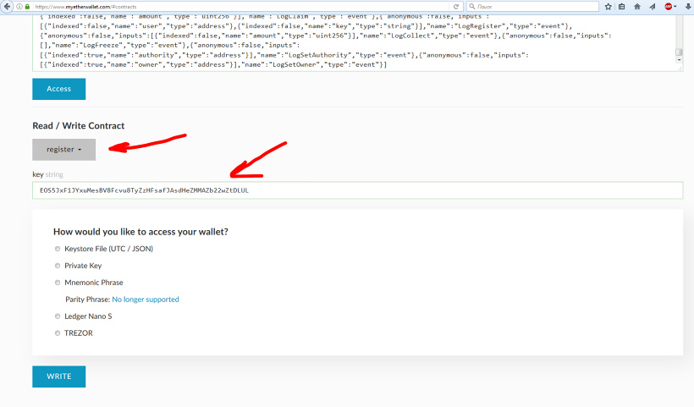The width and height of the screenshot is (694, 407).
Task: Click the 'How would you like to access your wallet?' text
Action: 140,232
